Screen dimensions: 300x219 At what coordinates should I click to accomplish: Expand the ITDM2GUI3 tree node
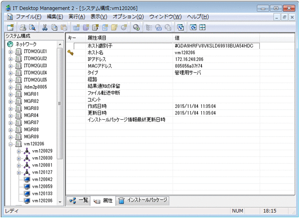pyautogui.click(x=11, y=66)
